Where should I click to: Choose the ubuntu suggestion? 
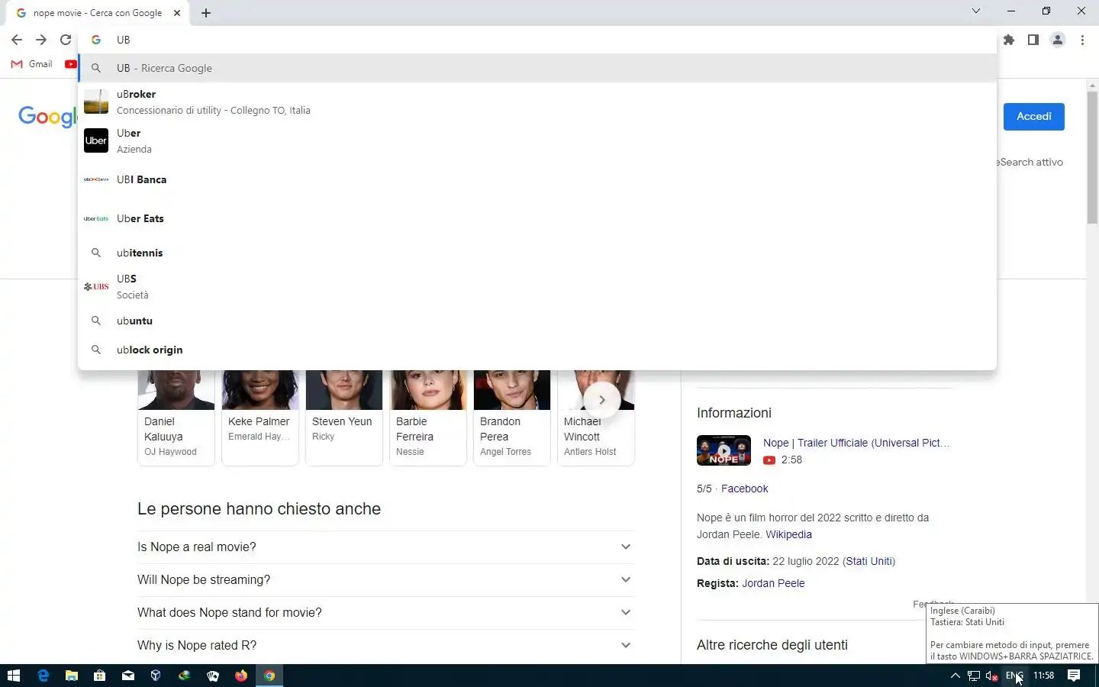click(x=537, y=321)
